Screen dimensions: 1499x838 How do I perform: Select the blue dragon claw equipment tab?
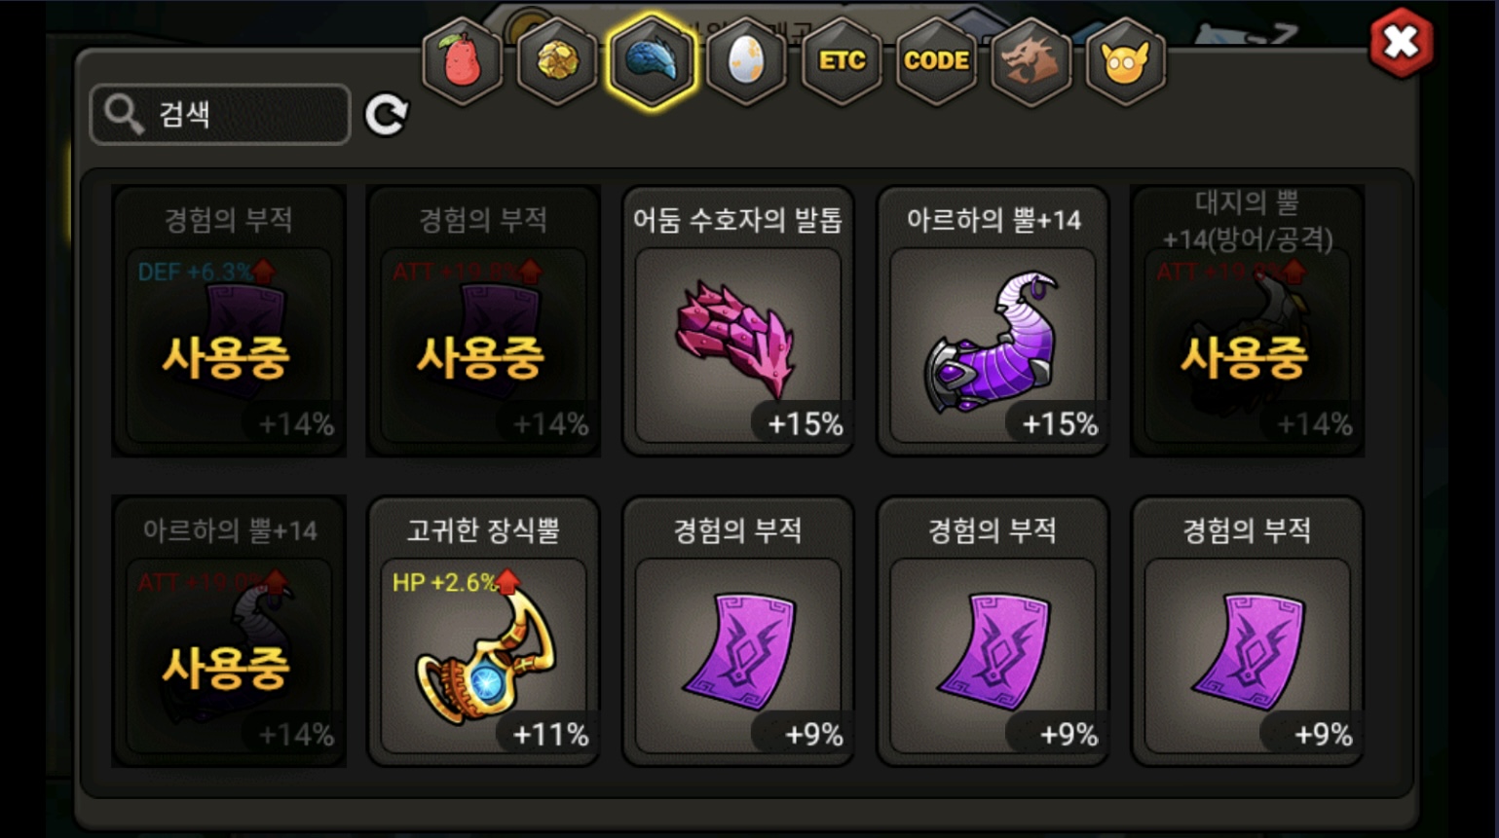(x=652, y=61)
